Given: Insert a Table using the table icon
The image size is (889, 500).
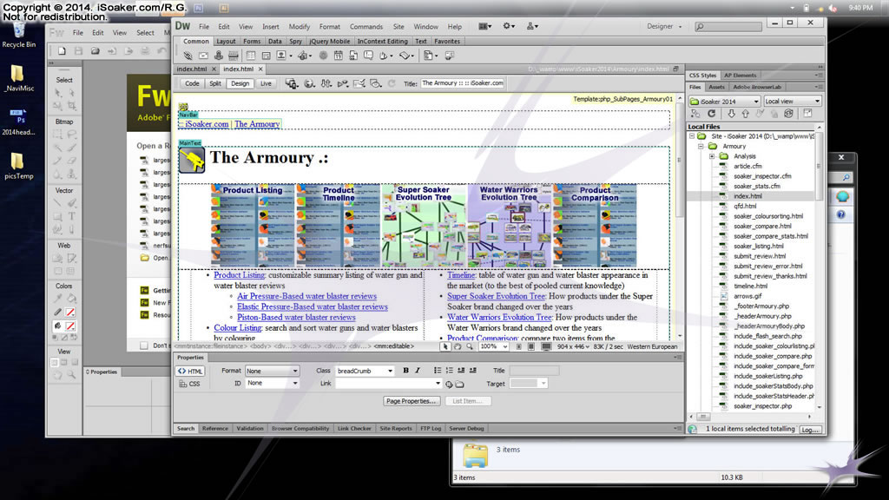Looking at the screenshot, I should tap(251, 56).
